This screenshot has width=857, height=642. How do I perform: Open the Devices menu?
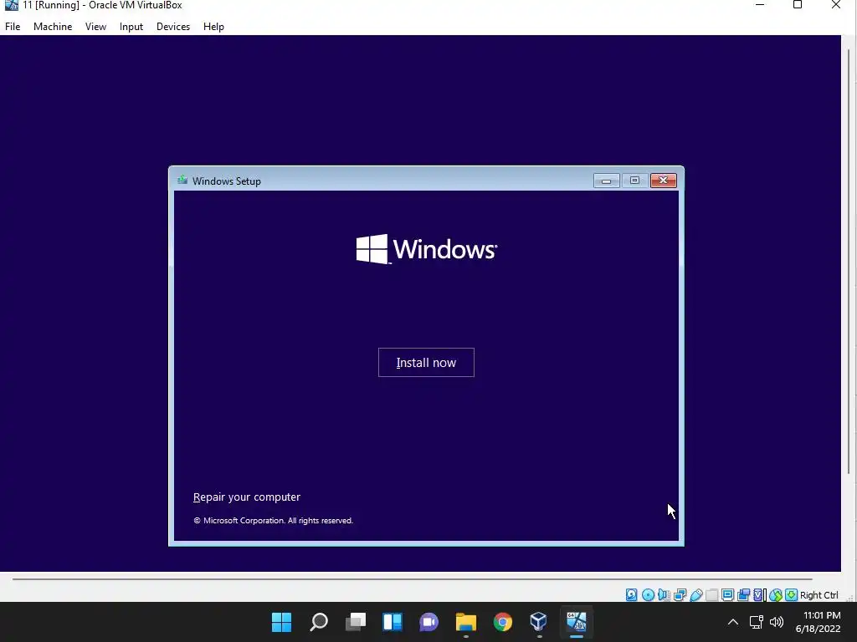click(x=172, y=26)
